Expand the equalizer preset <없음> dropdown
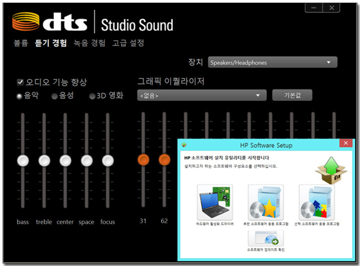360x266 pixels. 202,95
